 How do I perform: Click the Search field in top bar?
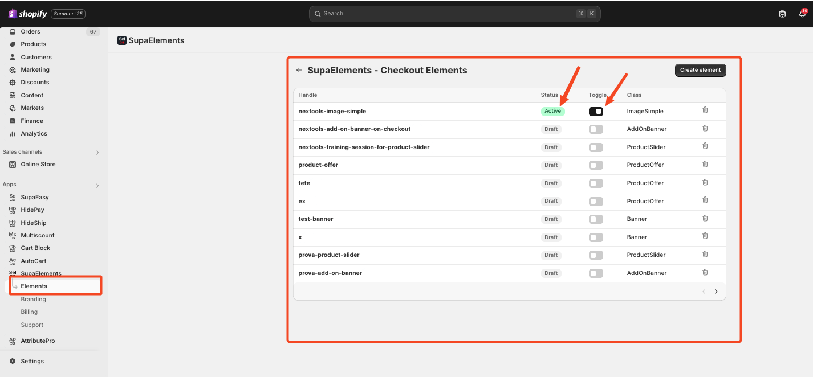click(x=454, y=14)
